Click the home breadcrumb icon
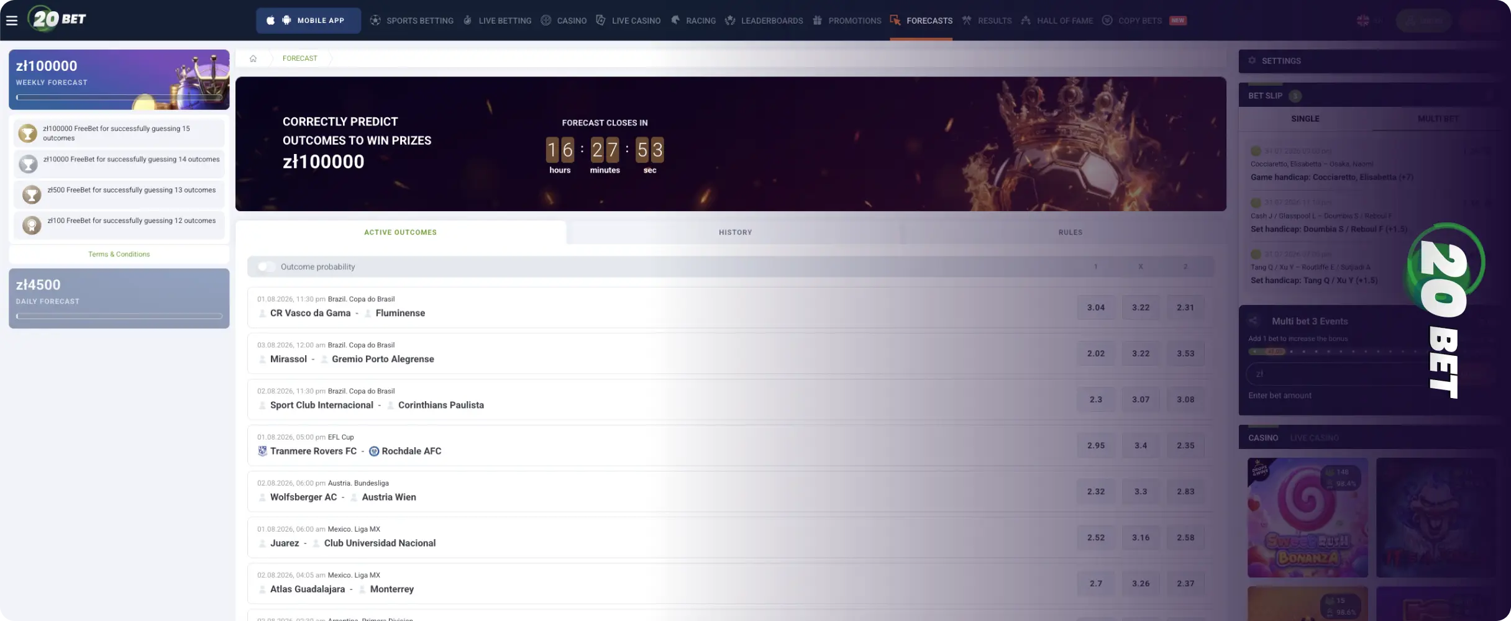1511x621 pixels. coord(253,58)
